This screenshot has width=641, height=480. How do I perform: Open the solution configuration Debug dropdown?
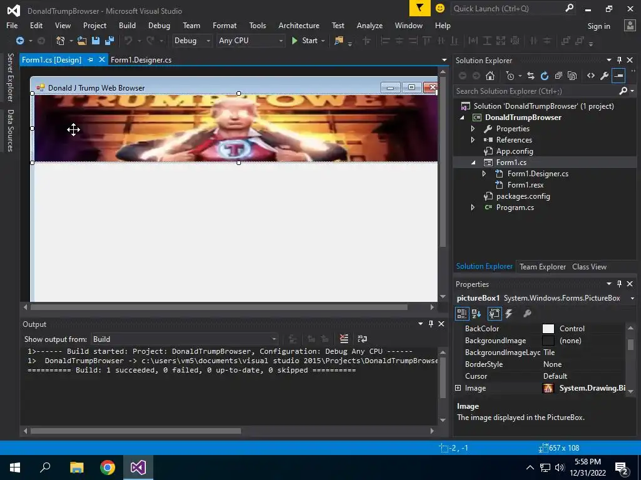pos(192,41)
